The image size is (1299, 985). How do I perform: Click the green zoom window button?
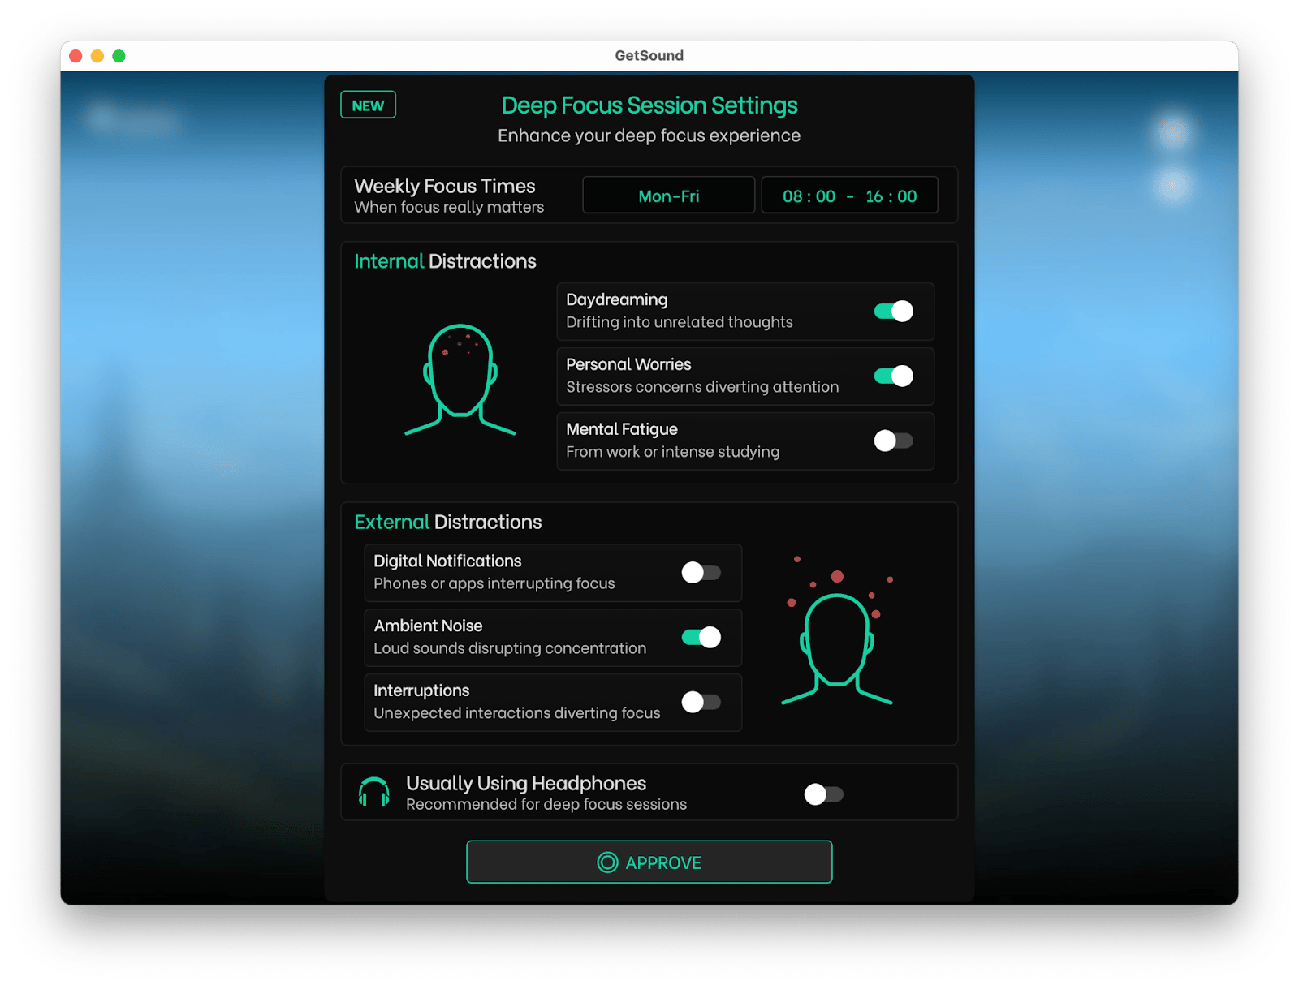tap(119, 56)
